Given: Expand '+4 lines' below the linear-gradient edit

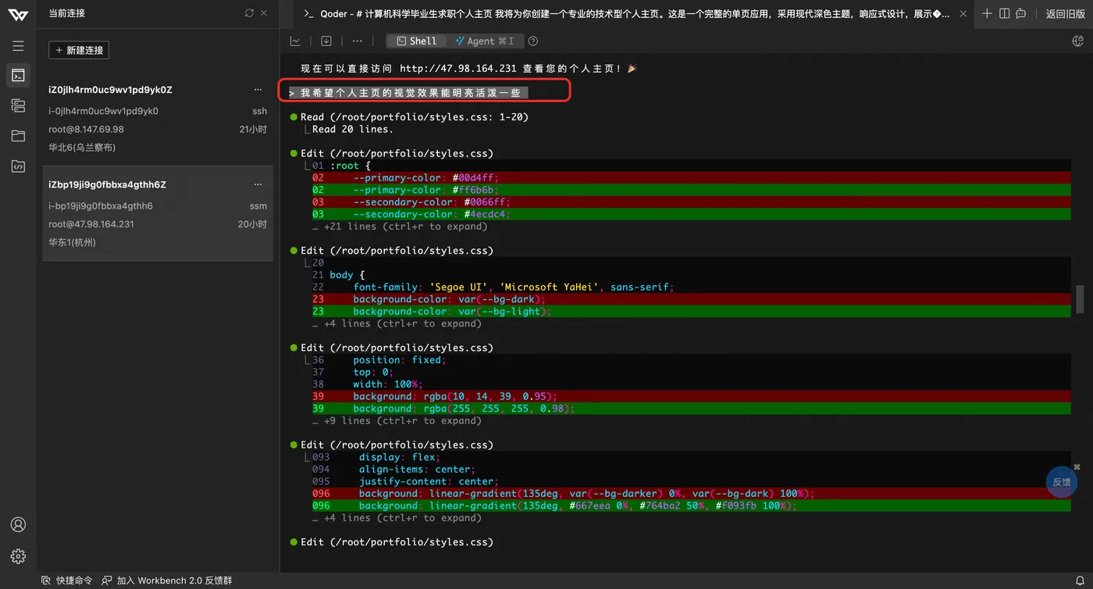Looking at the screenshot, I should [x=397, y=518].
